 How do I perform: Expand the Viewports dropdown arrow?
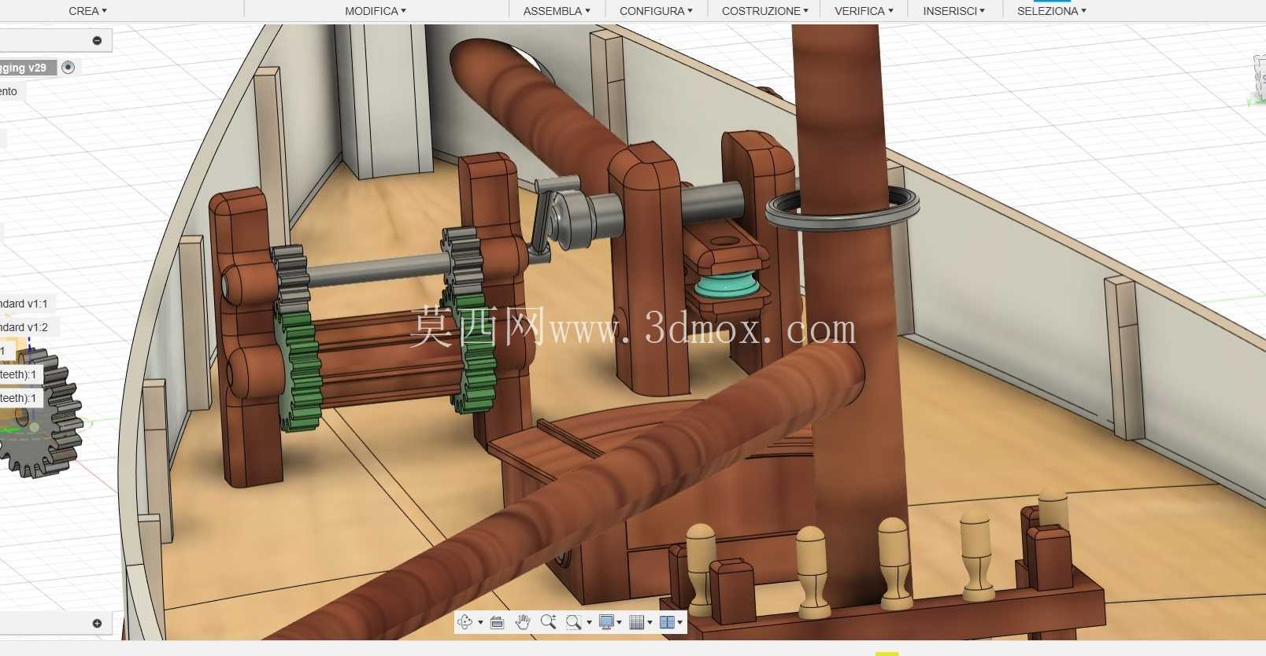679,622
